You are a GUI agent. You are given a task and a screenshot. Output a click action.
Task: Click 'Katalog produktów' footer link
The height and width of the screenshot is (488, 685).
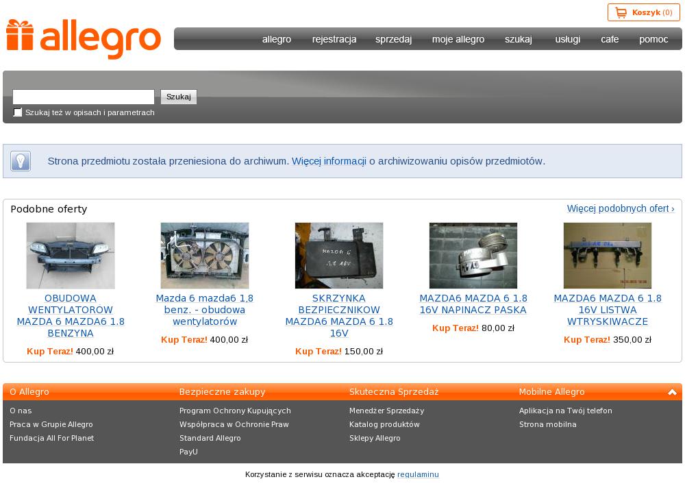[x=384, y=424]
